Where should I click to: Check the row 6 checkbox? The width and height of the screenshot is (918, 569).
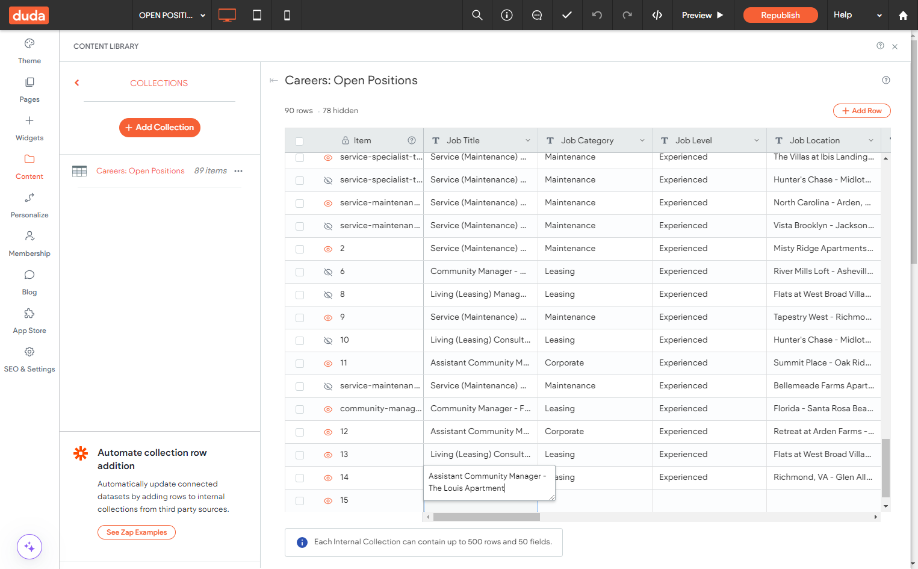point(300,272)
